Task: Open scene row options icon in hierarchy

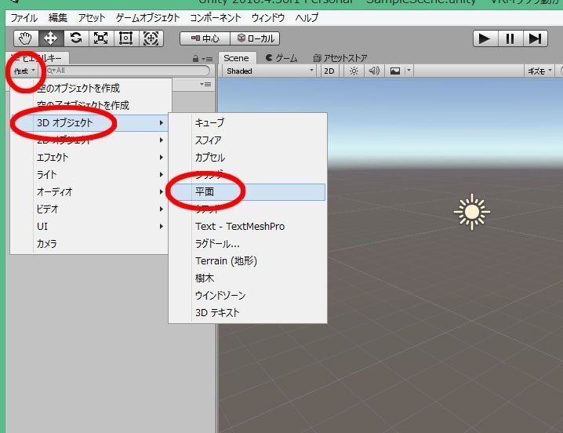Action: coord(205,84)
